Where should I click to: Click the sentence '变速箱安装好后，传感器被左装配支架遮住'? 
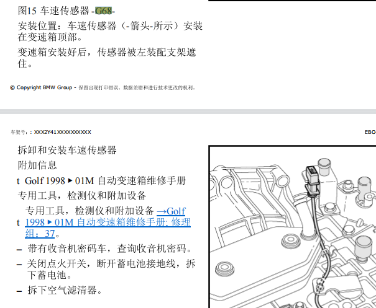tap(107, 58)
